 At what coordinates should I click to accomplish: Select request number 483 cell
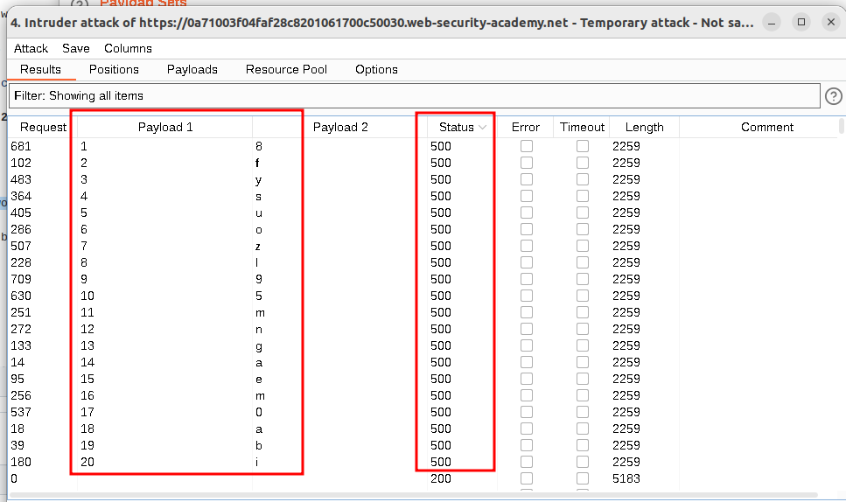pyautogui.click(x=21, y=179)
